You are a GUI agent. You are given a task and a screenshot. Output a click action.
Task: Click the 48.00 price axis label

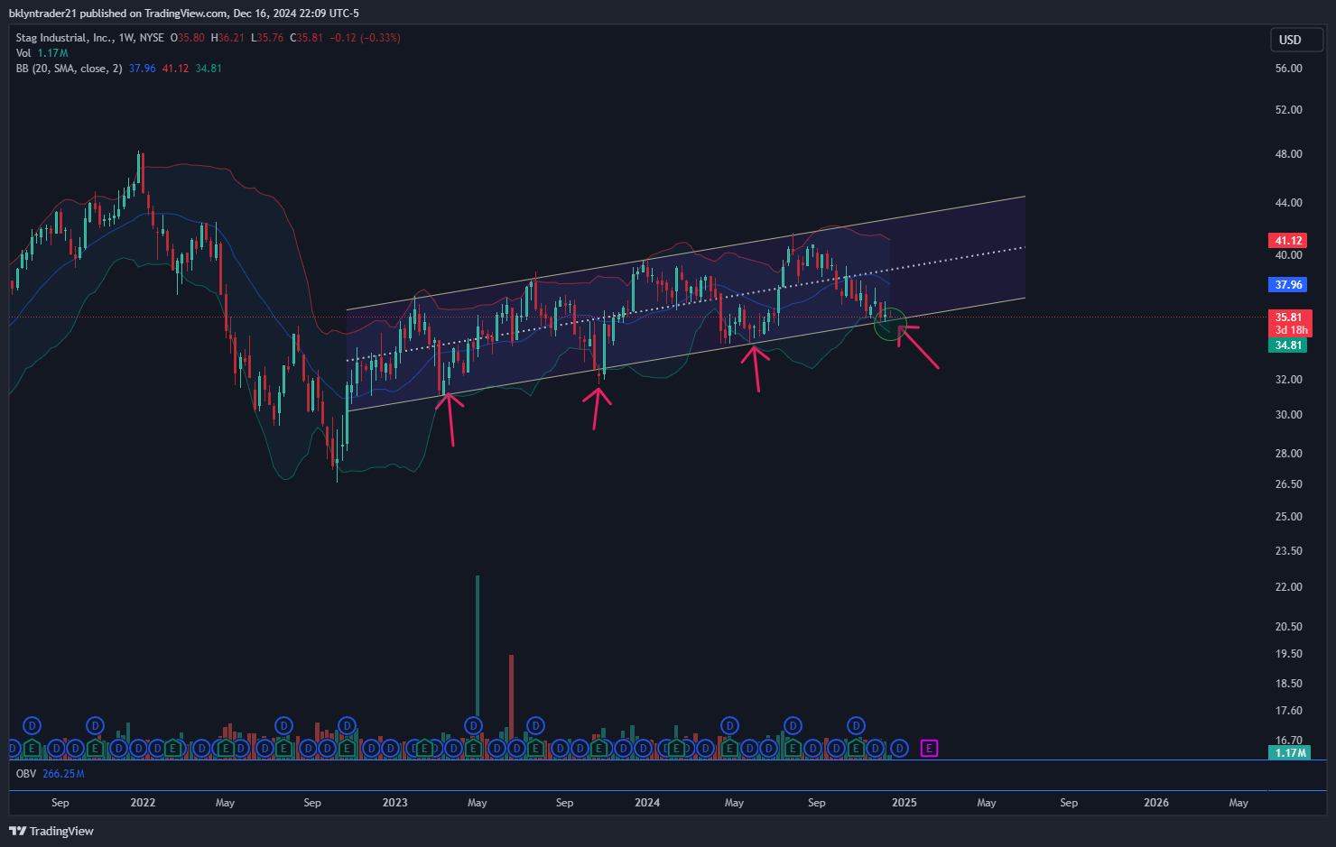tap(1288, 154)
